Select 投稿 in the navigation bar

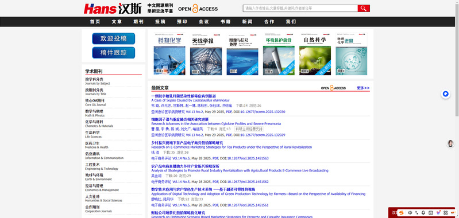click(x=160, y=22)
